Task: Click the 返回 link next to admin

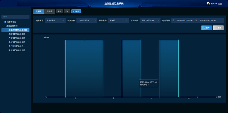Action: (220, 4)
